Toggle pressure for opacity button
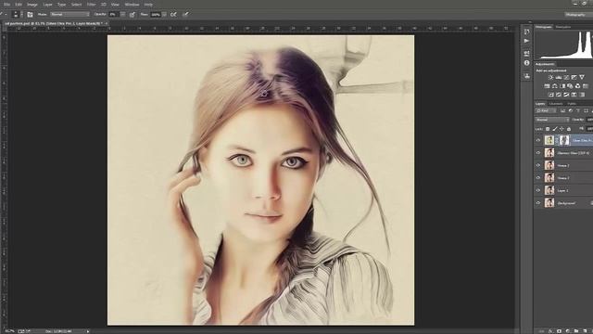 coord(132,15)
